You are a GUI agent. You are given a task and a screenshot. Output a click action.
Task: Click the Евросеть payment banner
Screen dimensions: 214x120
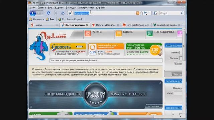(x=68, y=50)
